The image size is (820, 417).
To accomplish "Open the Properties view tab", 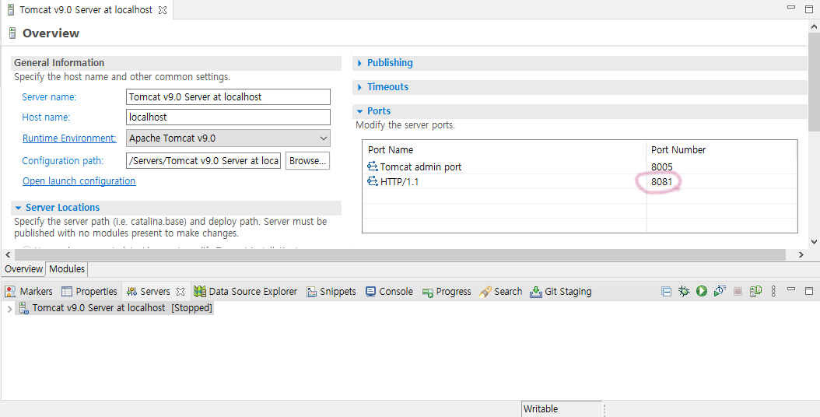I will [x=89, y=292].
